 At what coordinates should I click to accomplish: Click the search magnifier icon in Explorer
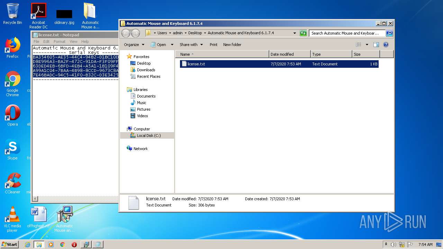coord(389,33)
